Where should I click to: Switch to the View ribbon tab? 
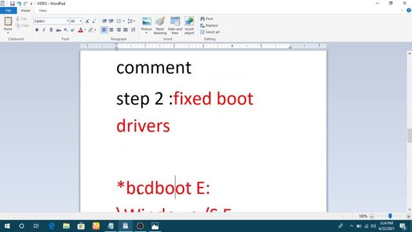(42, 10)
